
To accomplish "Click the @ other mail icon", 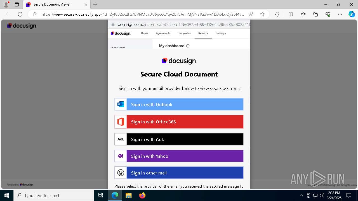I will (121, 173).
